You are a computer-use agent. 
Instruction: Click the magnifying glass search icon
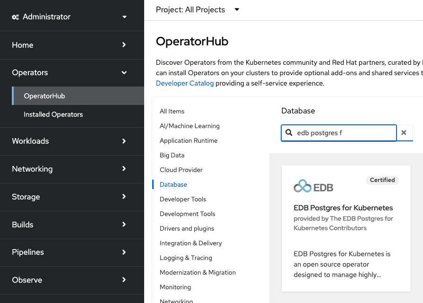(289, 133)
